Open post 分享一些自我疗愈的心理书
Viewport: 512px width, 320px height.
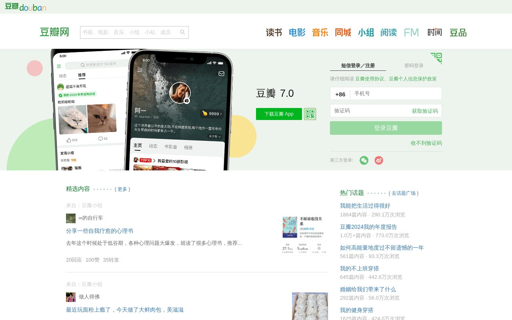coord(100,231)
